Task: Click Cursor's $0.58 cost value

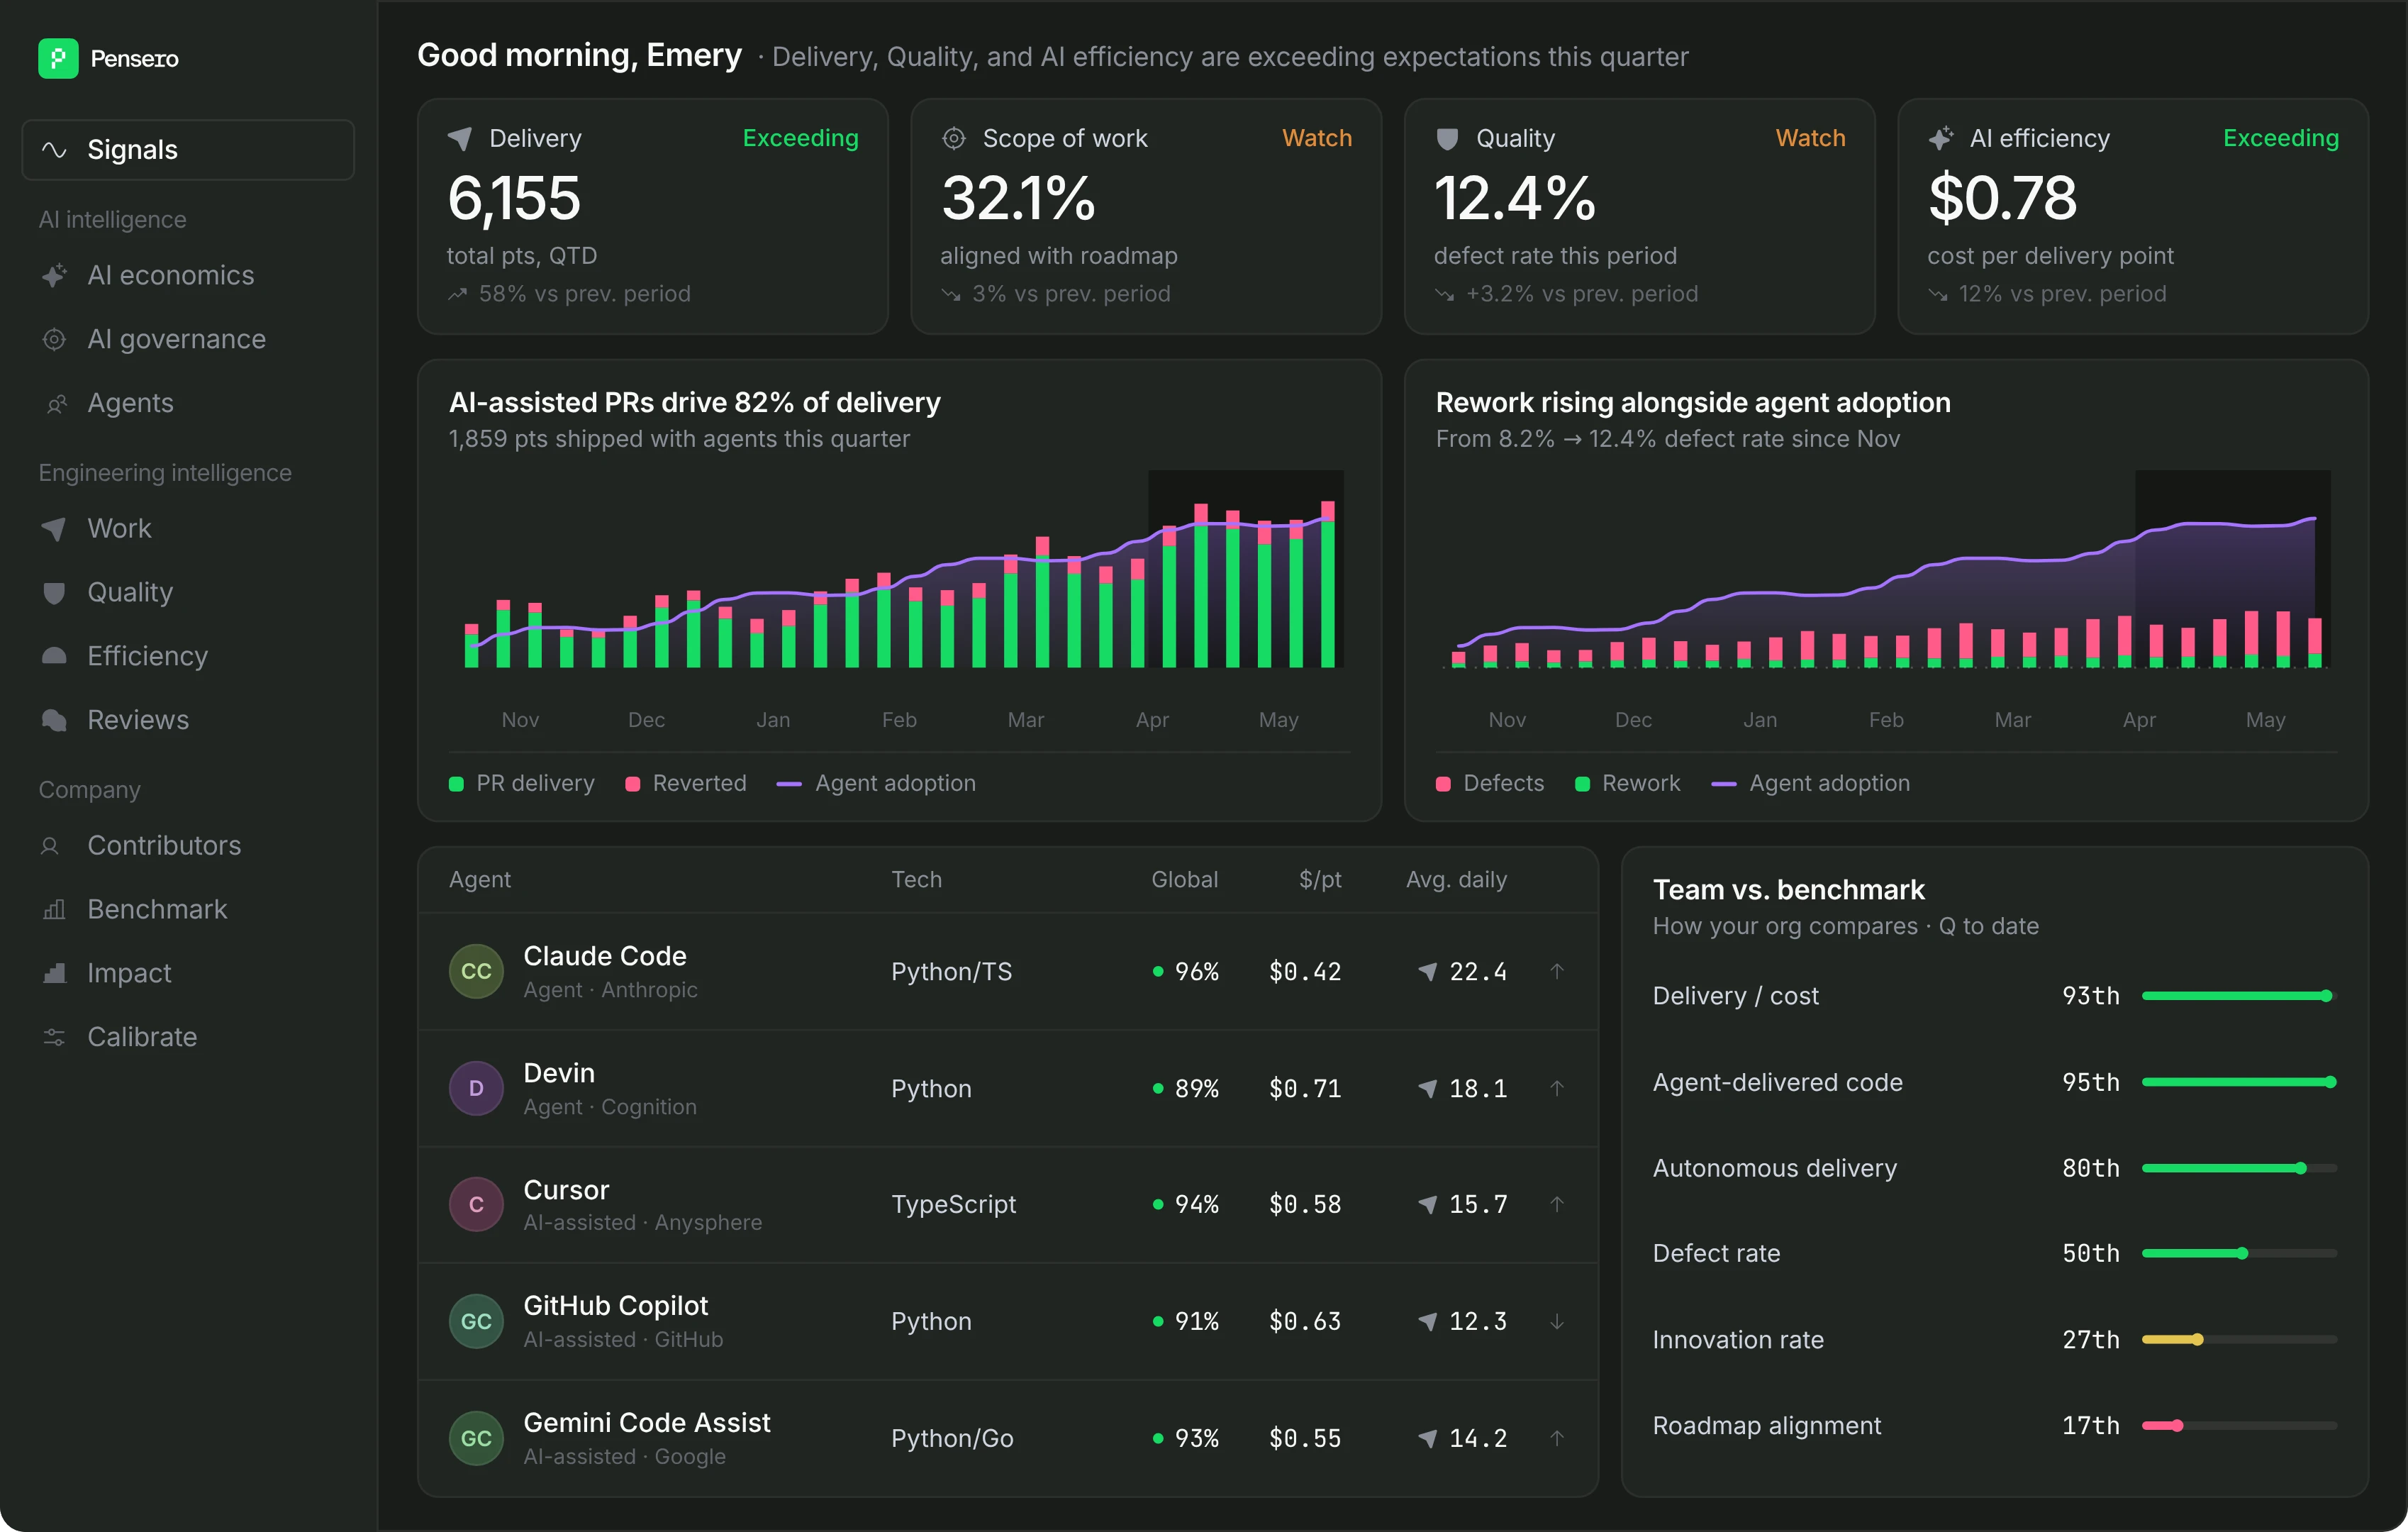Action: [x=1305, y=1204]
